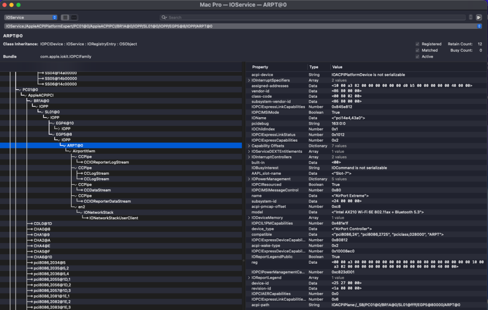Select the AAPL,slot-name property row
Viewport: 488px width, 310px height.
pos(366,173)
